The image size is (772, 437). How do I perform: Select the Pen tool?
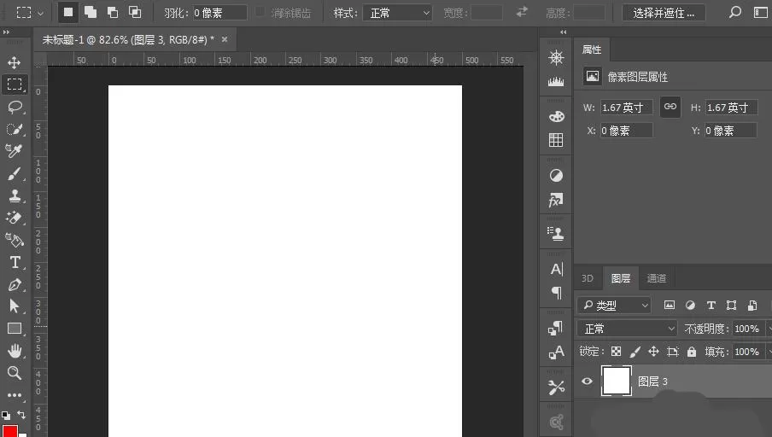(15, 285)
